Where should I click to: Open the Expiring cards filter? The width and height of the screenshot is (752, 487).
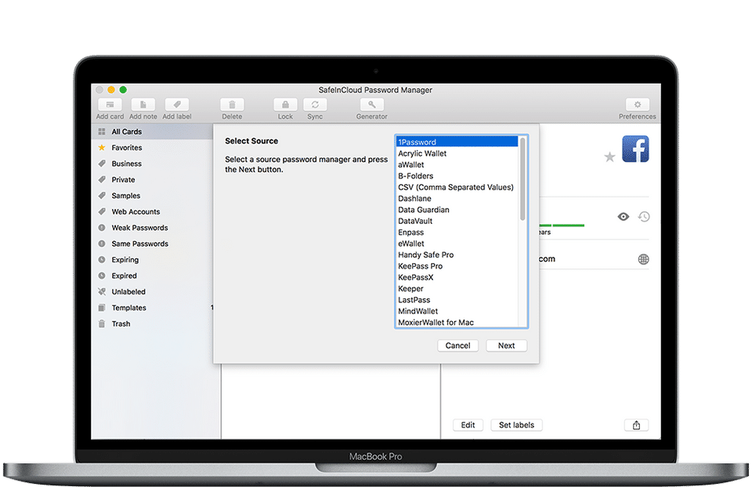click(152, 260)
